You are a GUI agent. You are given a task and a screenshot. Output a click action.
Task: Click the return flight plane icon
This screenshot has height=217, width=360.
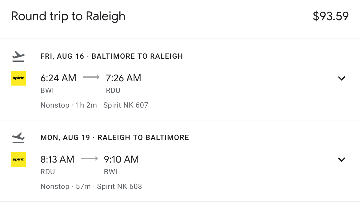point(18,138)
